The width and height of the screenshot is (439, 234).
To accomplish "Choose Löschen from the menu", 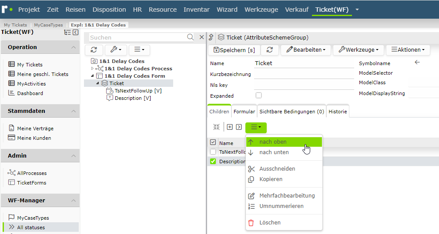I will coord(284,223).
